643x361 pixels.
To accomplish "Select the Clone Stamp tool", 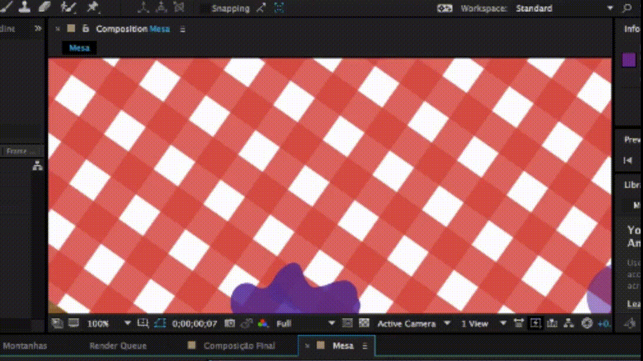I will coord(25,7).
